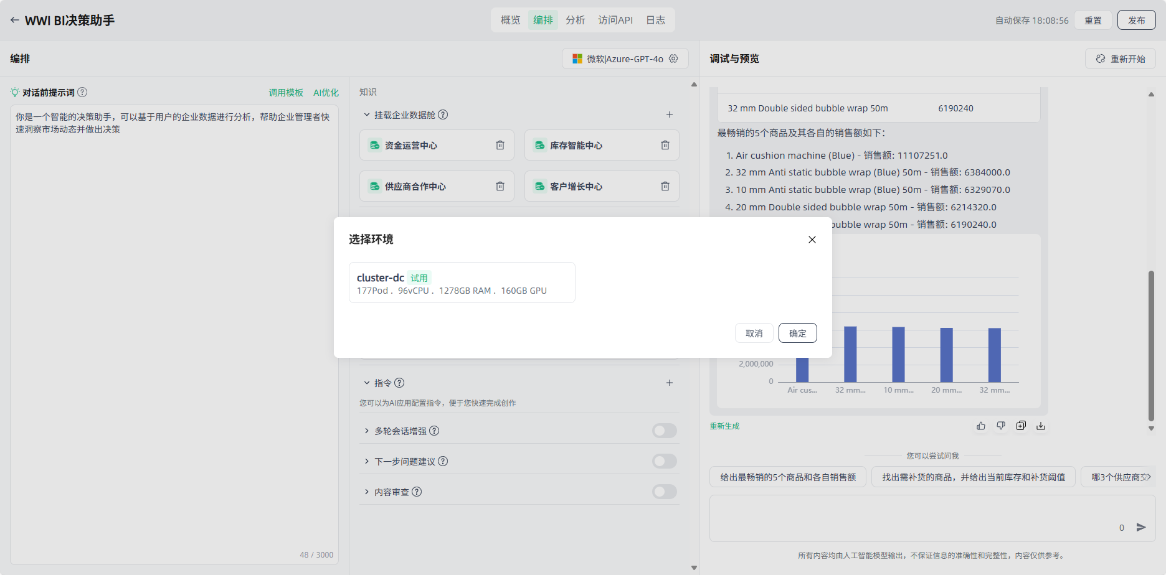This screenshot has height=575, width=1166.
Task: Click the preview scrollbar up arrow
Action: [x=1151, y=95]
